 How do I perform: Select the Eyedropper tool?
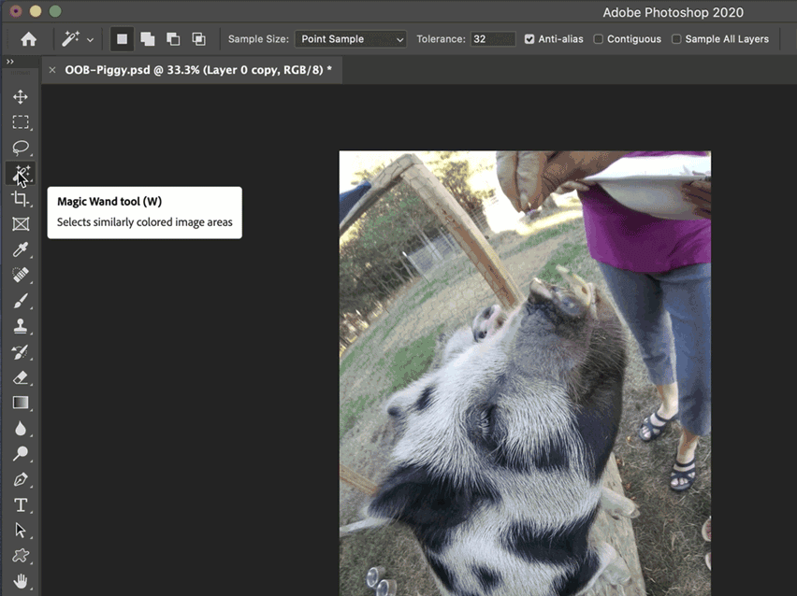(21, 249)
